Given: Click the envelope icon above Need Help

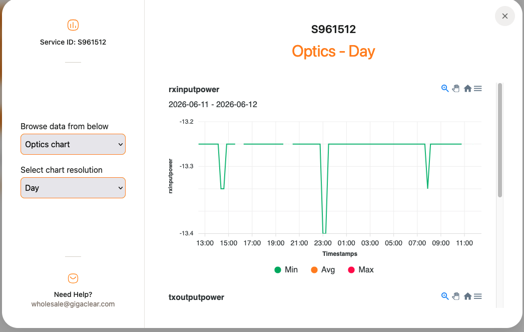Looking at the screenshot, I should [x=73, y=278].
